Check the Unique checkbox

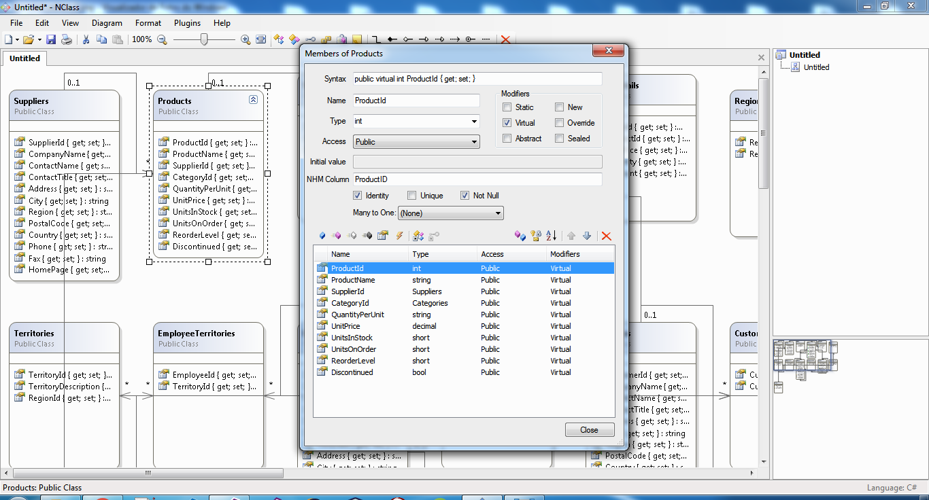click(x=412, y=196)
